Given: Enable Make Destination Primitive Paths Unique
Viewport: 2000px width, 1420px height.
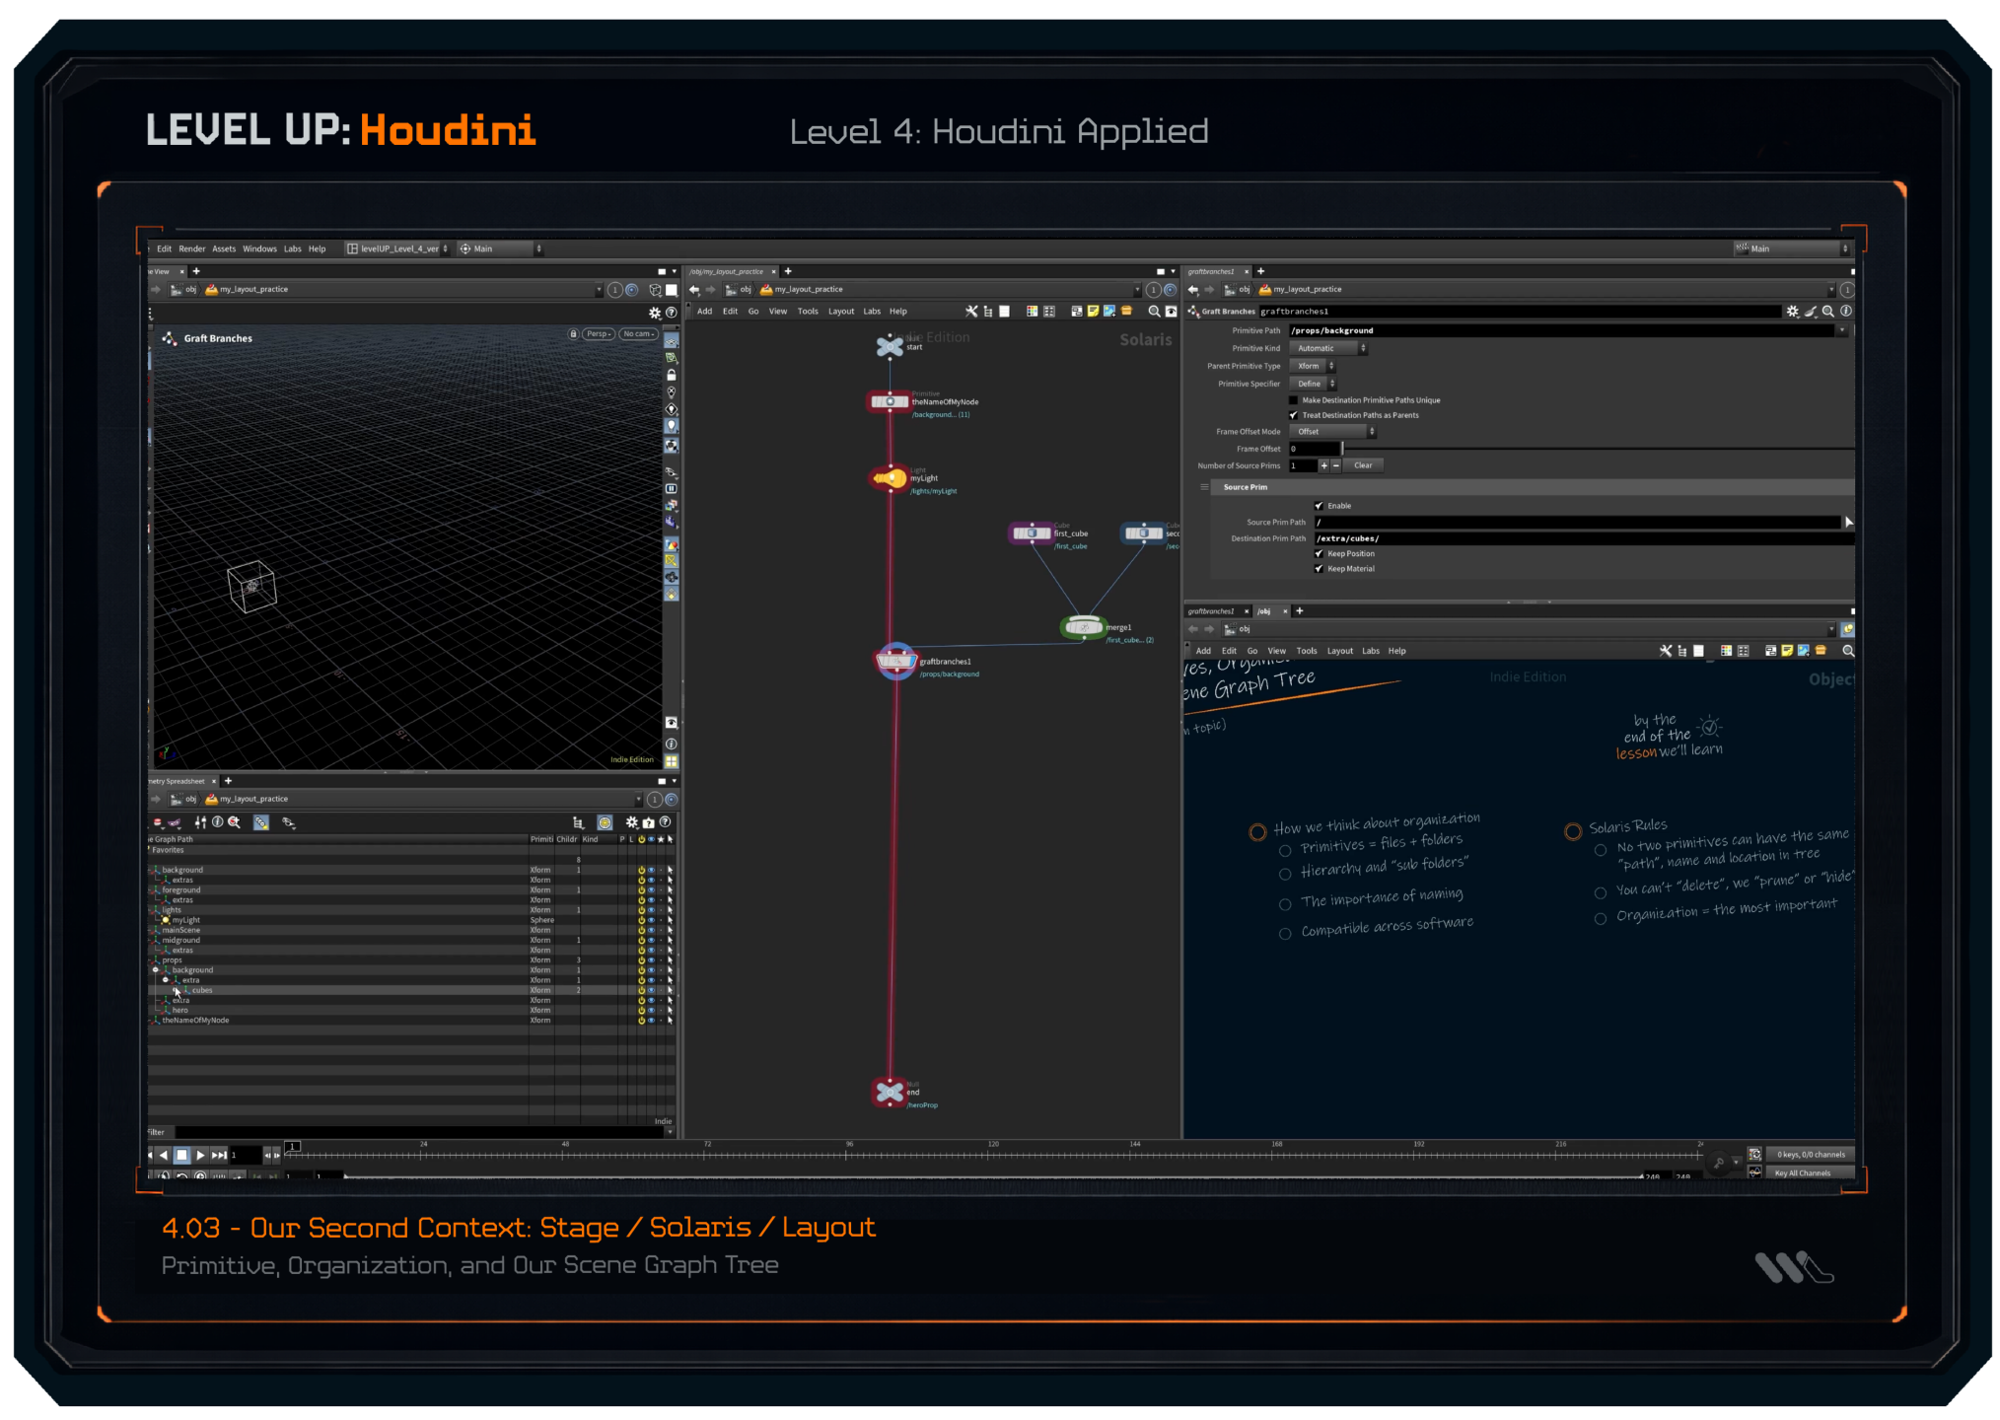Looking at the screenshot, I should coord(1294,400).
